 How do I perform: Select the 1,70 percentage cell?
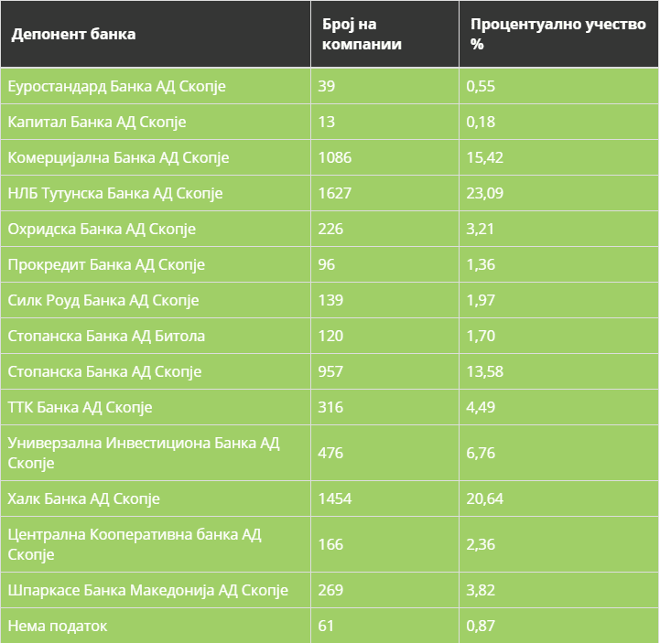tap(559, 336)
